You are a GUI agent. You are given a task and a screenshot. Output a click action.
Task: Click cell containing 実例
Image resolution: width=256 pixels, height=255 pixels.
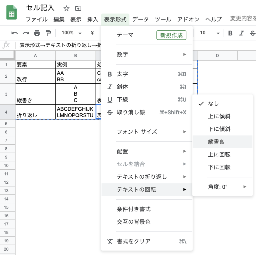[75, 65]
